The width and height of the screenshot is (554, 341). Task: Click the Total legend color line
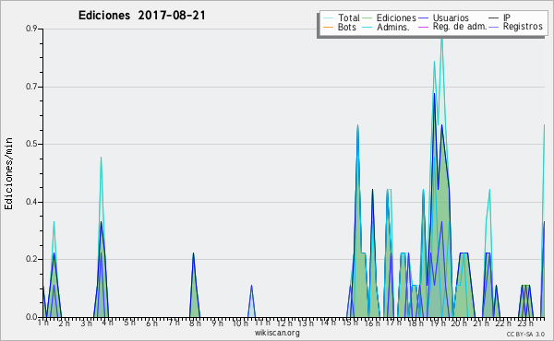tap(328, 18)
